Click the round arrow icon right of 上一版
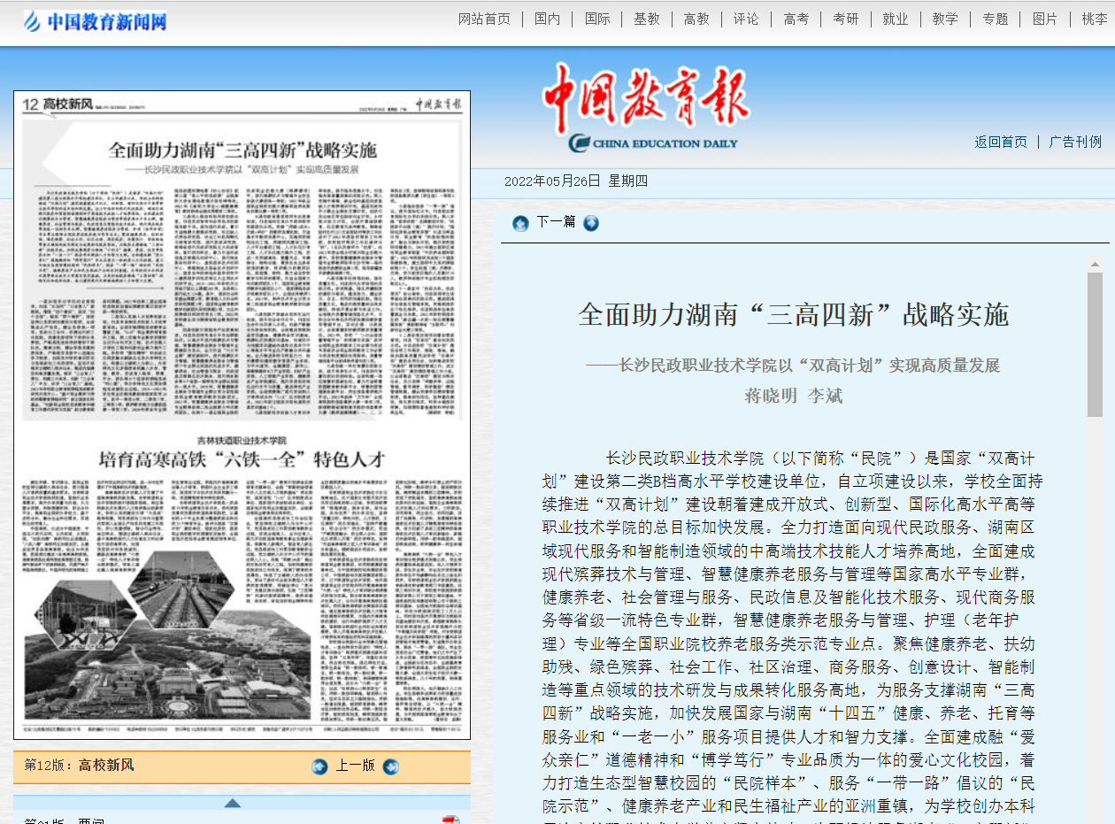The width and height of the screenshot is (1115, 824). (x=391, y=766)
